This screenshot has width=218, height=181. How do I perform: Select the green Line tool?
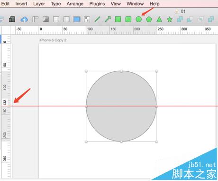[98, 19]
